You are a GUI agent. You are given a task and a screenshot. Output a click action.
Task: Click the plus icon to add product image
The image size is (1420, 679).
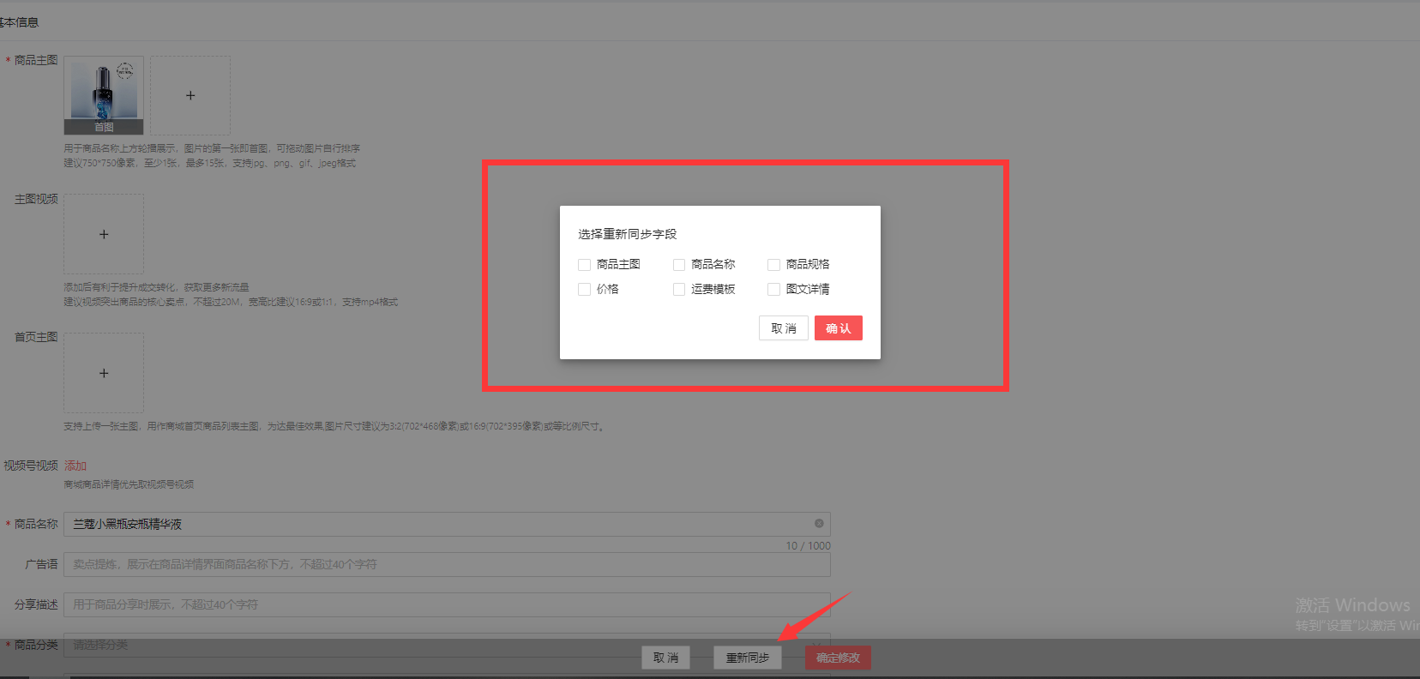(190, 95)
